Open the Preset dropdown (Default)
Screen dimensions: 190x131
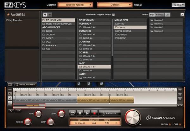(x=115, y=5)
